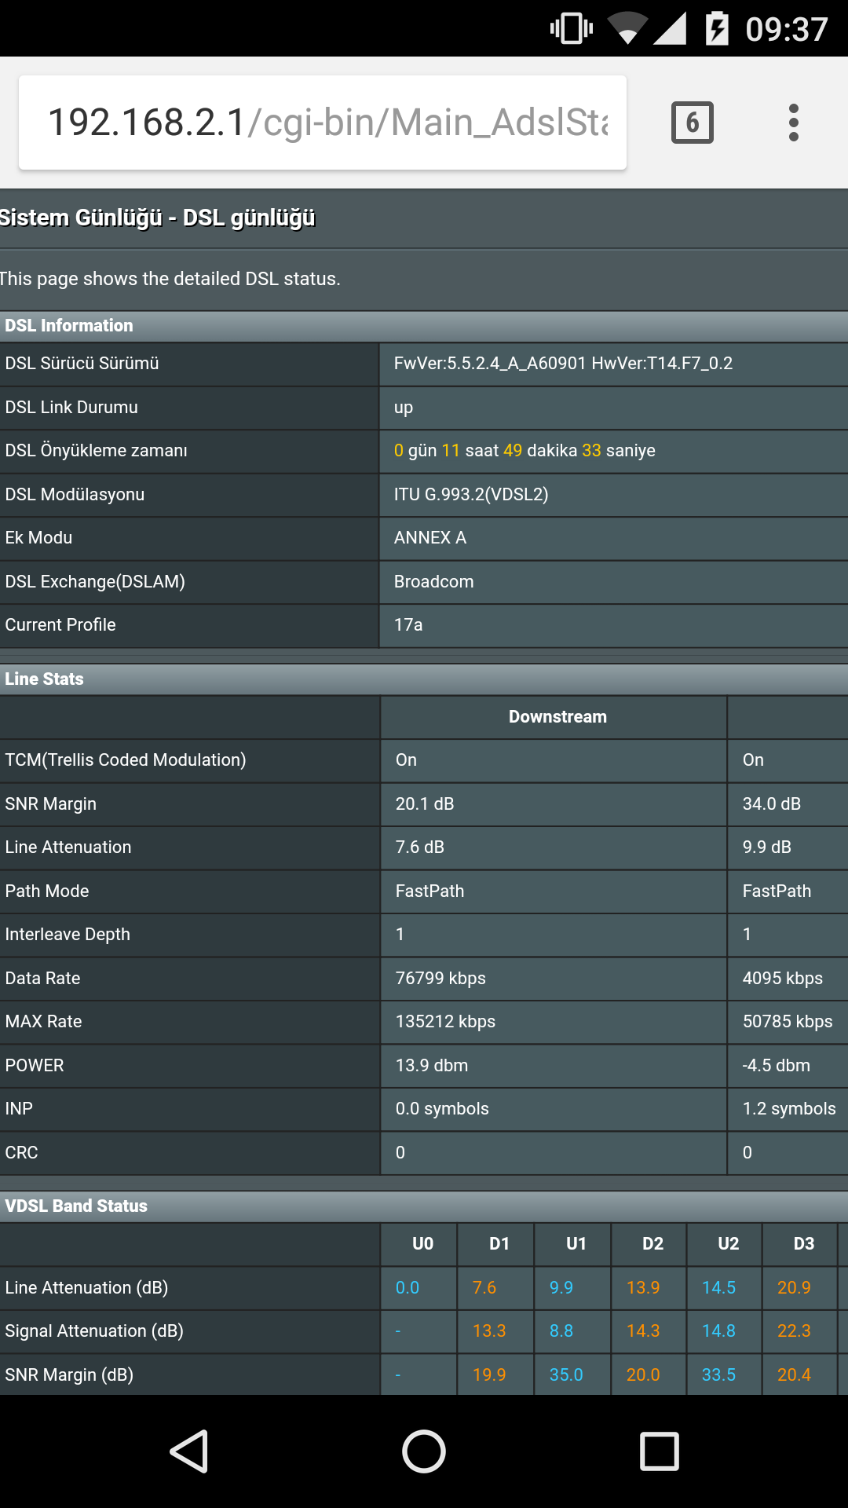Tap the Android recent apps square
Screen dimensions: 848x1508
pyautogui.click(x=660, y=1451)
